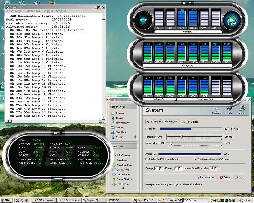Click the EQ logo button

(x=232, y=20)
